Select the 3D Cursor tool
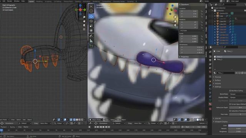Viewport: 246px width, 138px height. (x=91, y=11)
